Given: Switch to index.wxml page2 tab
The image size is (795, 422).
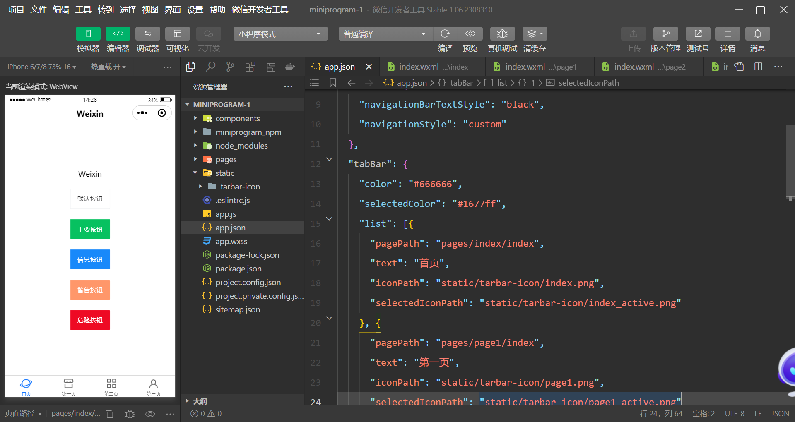Looking at the screenshot, I should [x=649, y=67].
